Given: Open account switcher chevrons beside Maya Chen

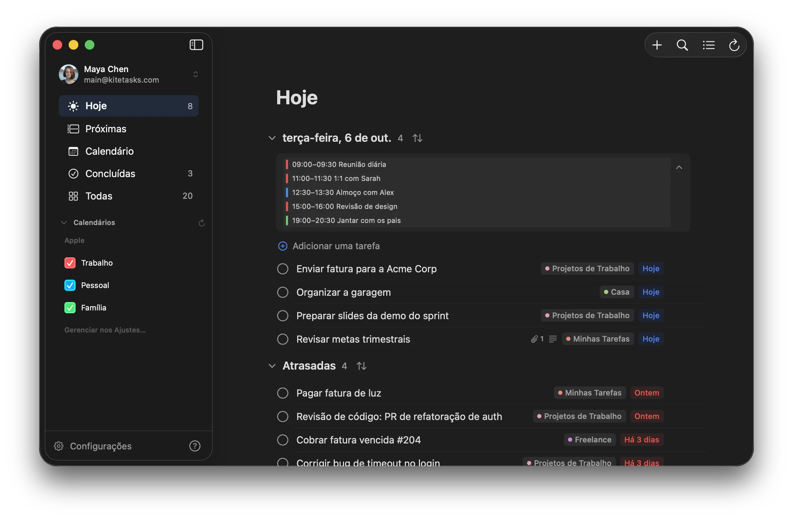Looking at the screenshot, I should pyautogui.click(x=196, y=74).
